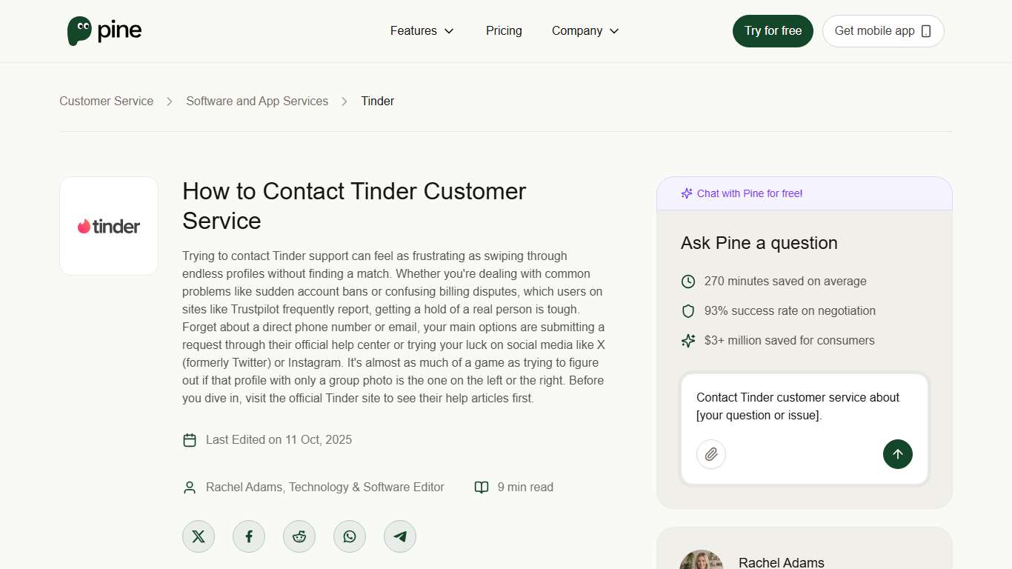
Task: Click the Pine logo in the header
Action: coord(104,30)
